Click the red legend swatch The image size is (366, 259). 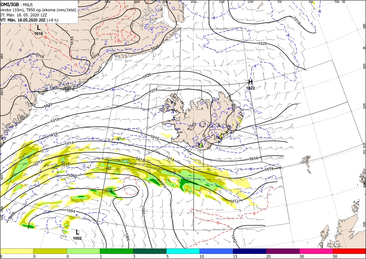tap(349, 251)
